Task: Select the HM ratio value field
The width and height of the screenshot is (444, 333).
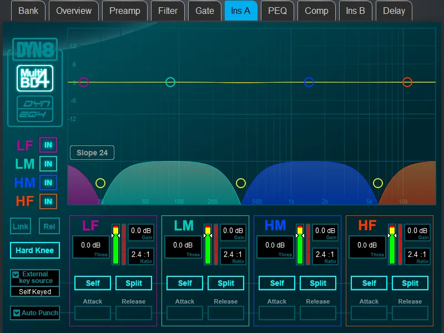Action: coord(325,256)
